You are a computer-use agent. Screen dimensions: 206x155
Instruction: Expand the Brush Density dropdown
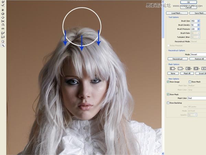198,25
